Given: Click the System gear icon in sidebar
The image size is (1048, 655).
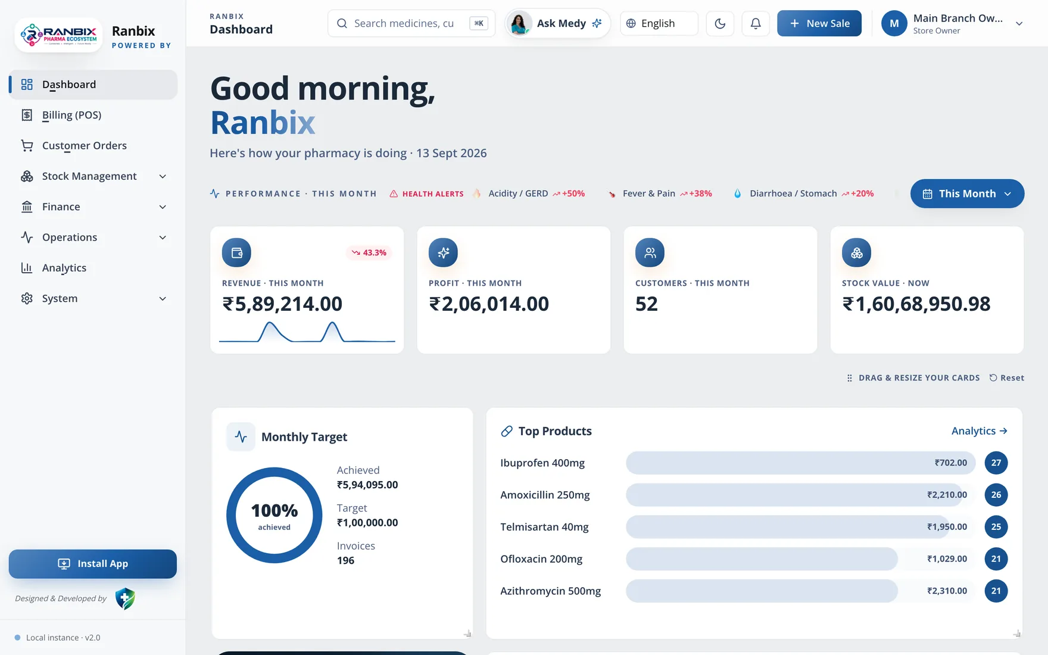Looking at the screenshot, I should click(27, 298).
